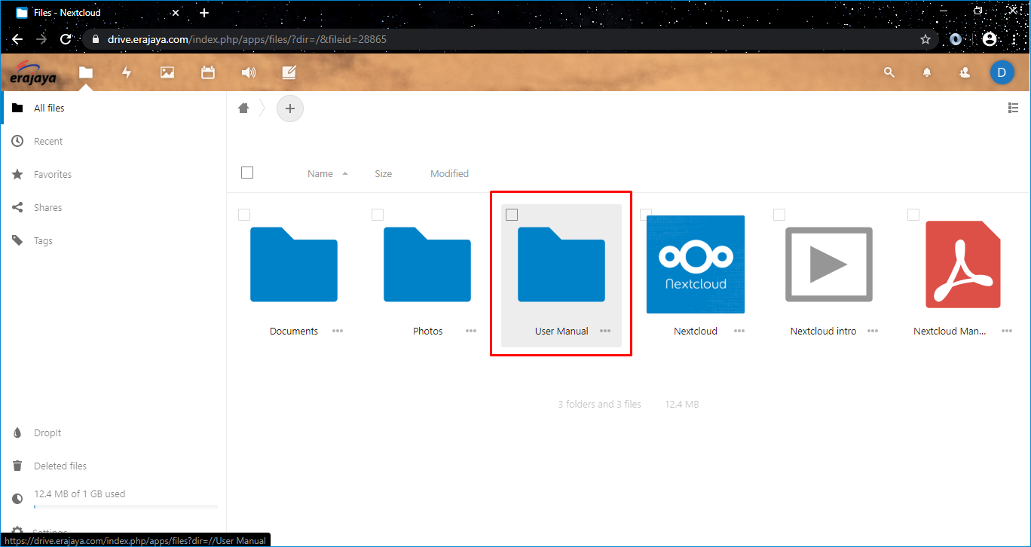Open the Announcements megaphone icon
The image size is (1031, 547).
point(249,72)
